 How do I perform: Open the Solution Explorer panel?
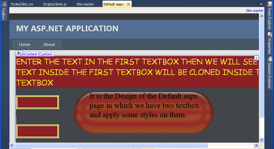(269, 72)
